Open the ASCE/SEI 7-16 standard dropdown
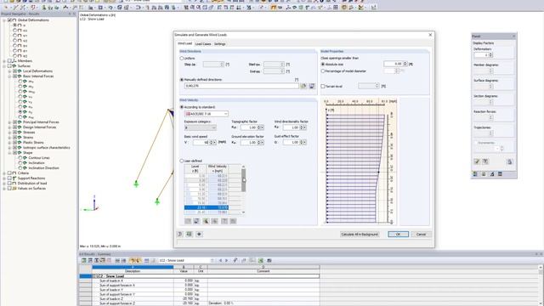 (207, 114)
